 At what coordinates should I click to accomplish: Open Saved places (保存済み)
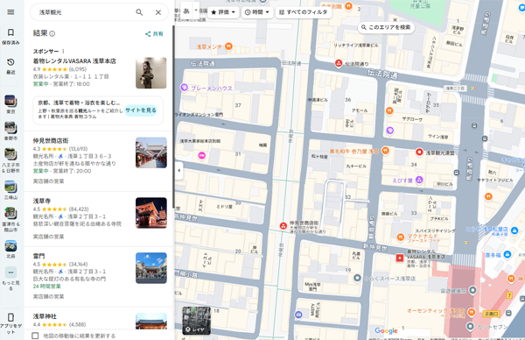click(10, 36)
